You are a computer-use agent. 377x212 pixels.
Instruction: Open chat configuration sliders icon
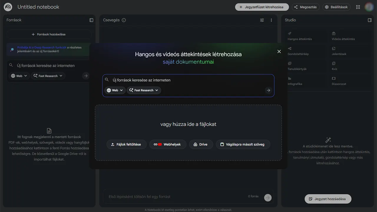(x=262, y=20)
